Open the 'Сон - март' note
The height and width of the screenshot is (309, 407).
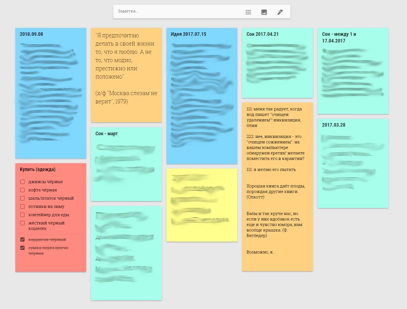126,164
